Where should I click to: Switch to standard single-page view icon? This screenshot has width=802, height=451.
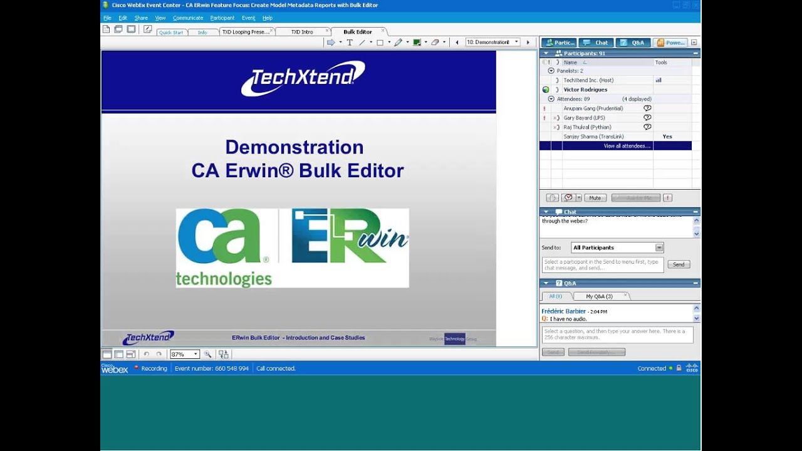(x=107, y=355)
